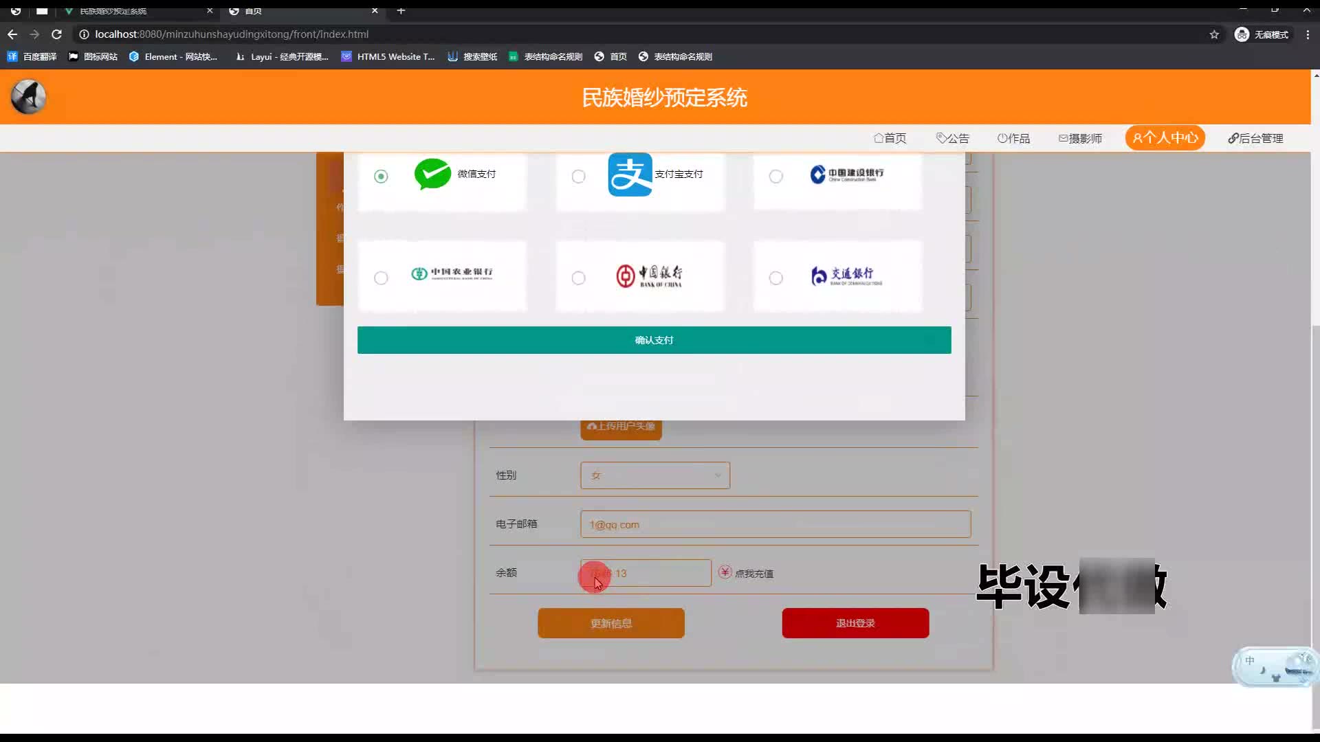Select the WeChat Pay radio button
1320x742 pixels.
[x=381, y=177]
